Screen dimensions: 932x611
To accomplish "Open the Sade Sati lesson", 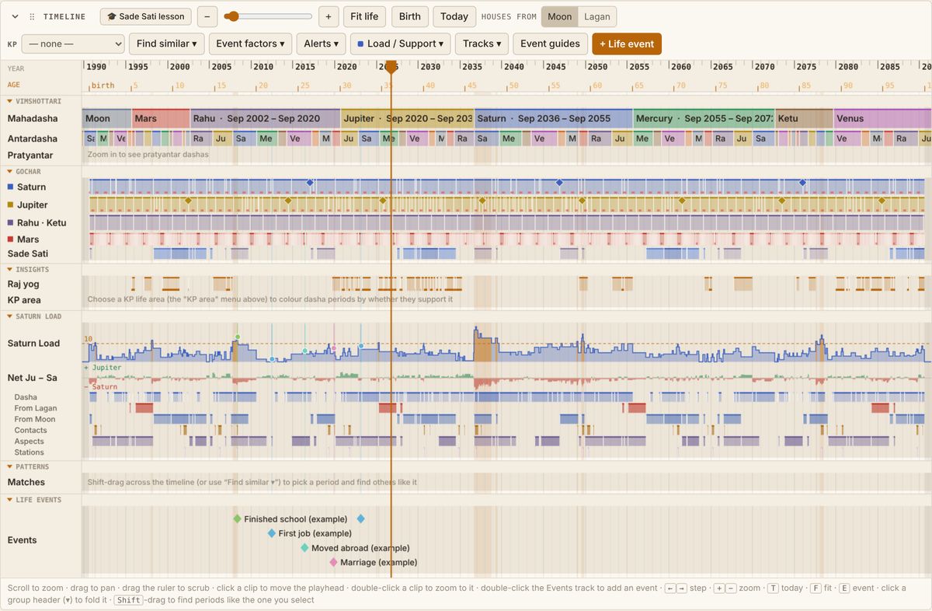I will [x=145, y=16].
